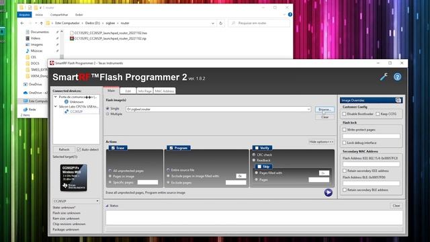This screenshot has width=430, height=242.
Task: Enable the Keep CCFG checkbox
Action: [378, 114]
